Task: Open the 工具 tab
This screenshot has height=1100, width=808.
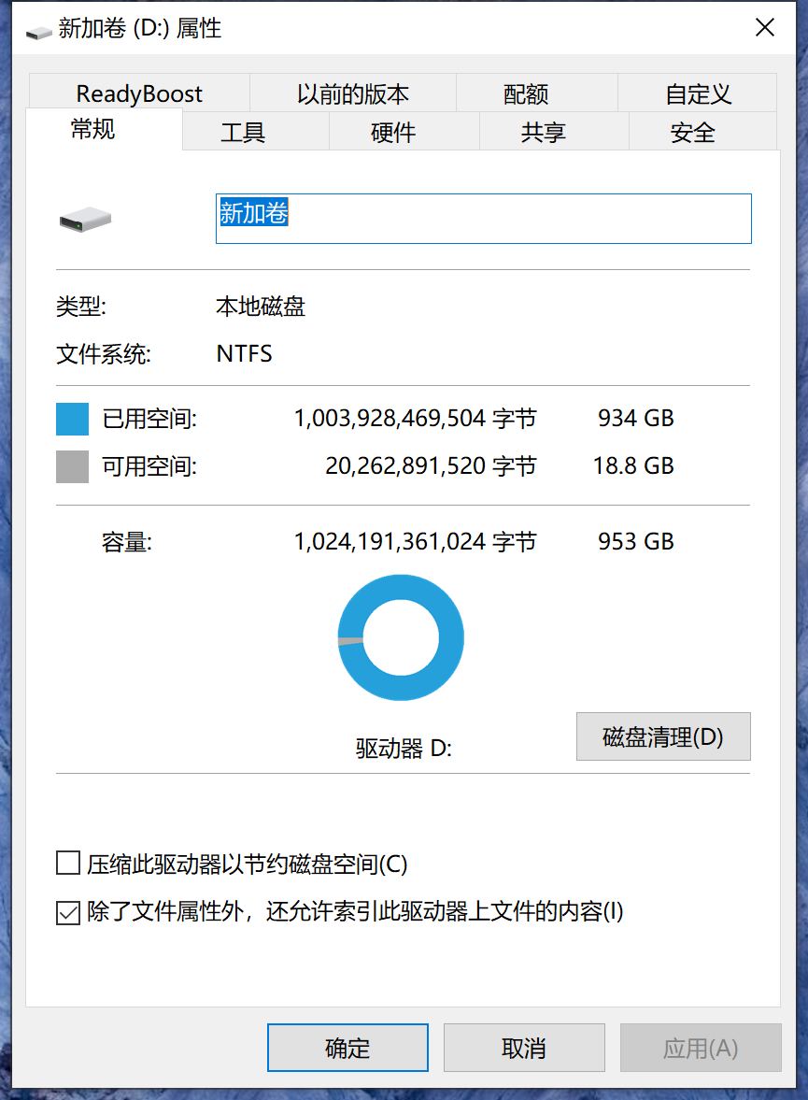Action: pyautogui.click(x=243, y=133)
